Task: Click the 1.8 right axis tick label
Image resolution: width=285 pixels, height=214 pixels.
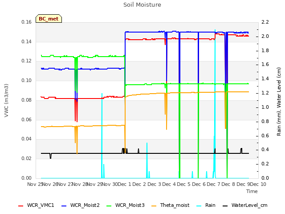Action: click(x=265, y=50)
